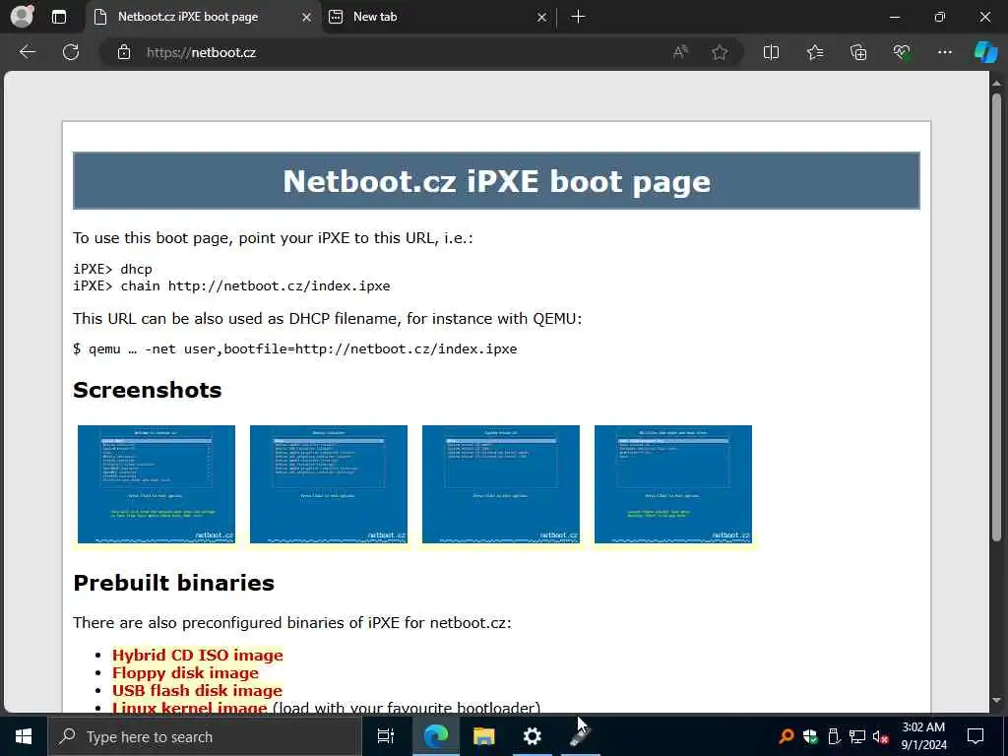Close the Netboot.cz iPXE boot page tab
Screen dimensions: 1008x756
(307, 18)
